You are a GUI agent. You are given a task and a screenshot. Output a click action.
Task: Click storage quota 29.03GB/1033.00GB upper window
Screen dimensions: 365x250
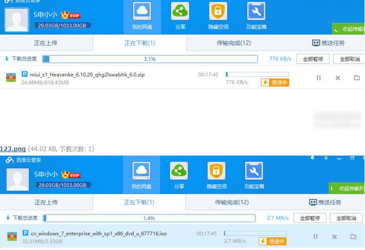[x=62, y=25]
